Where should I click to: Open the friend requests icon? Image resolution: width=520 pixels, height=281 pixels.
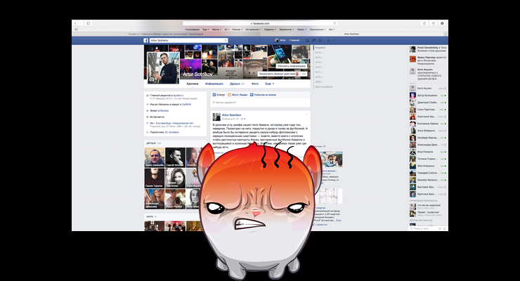pyautogui.click(x=307, y=41)
